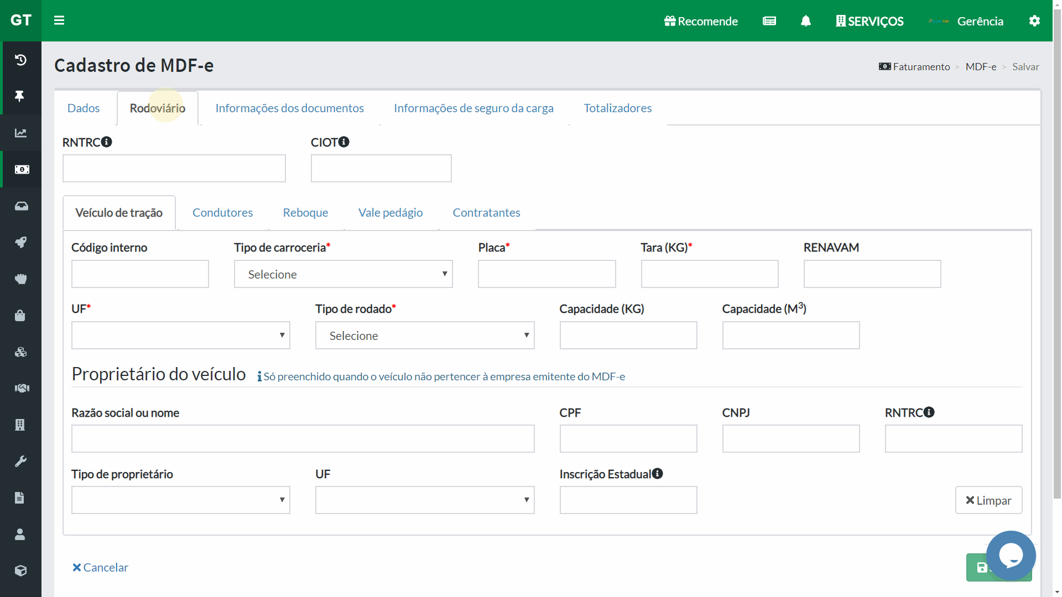Click the wrench tools sidebar icon

(x=20, y=461)
